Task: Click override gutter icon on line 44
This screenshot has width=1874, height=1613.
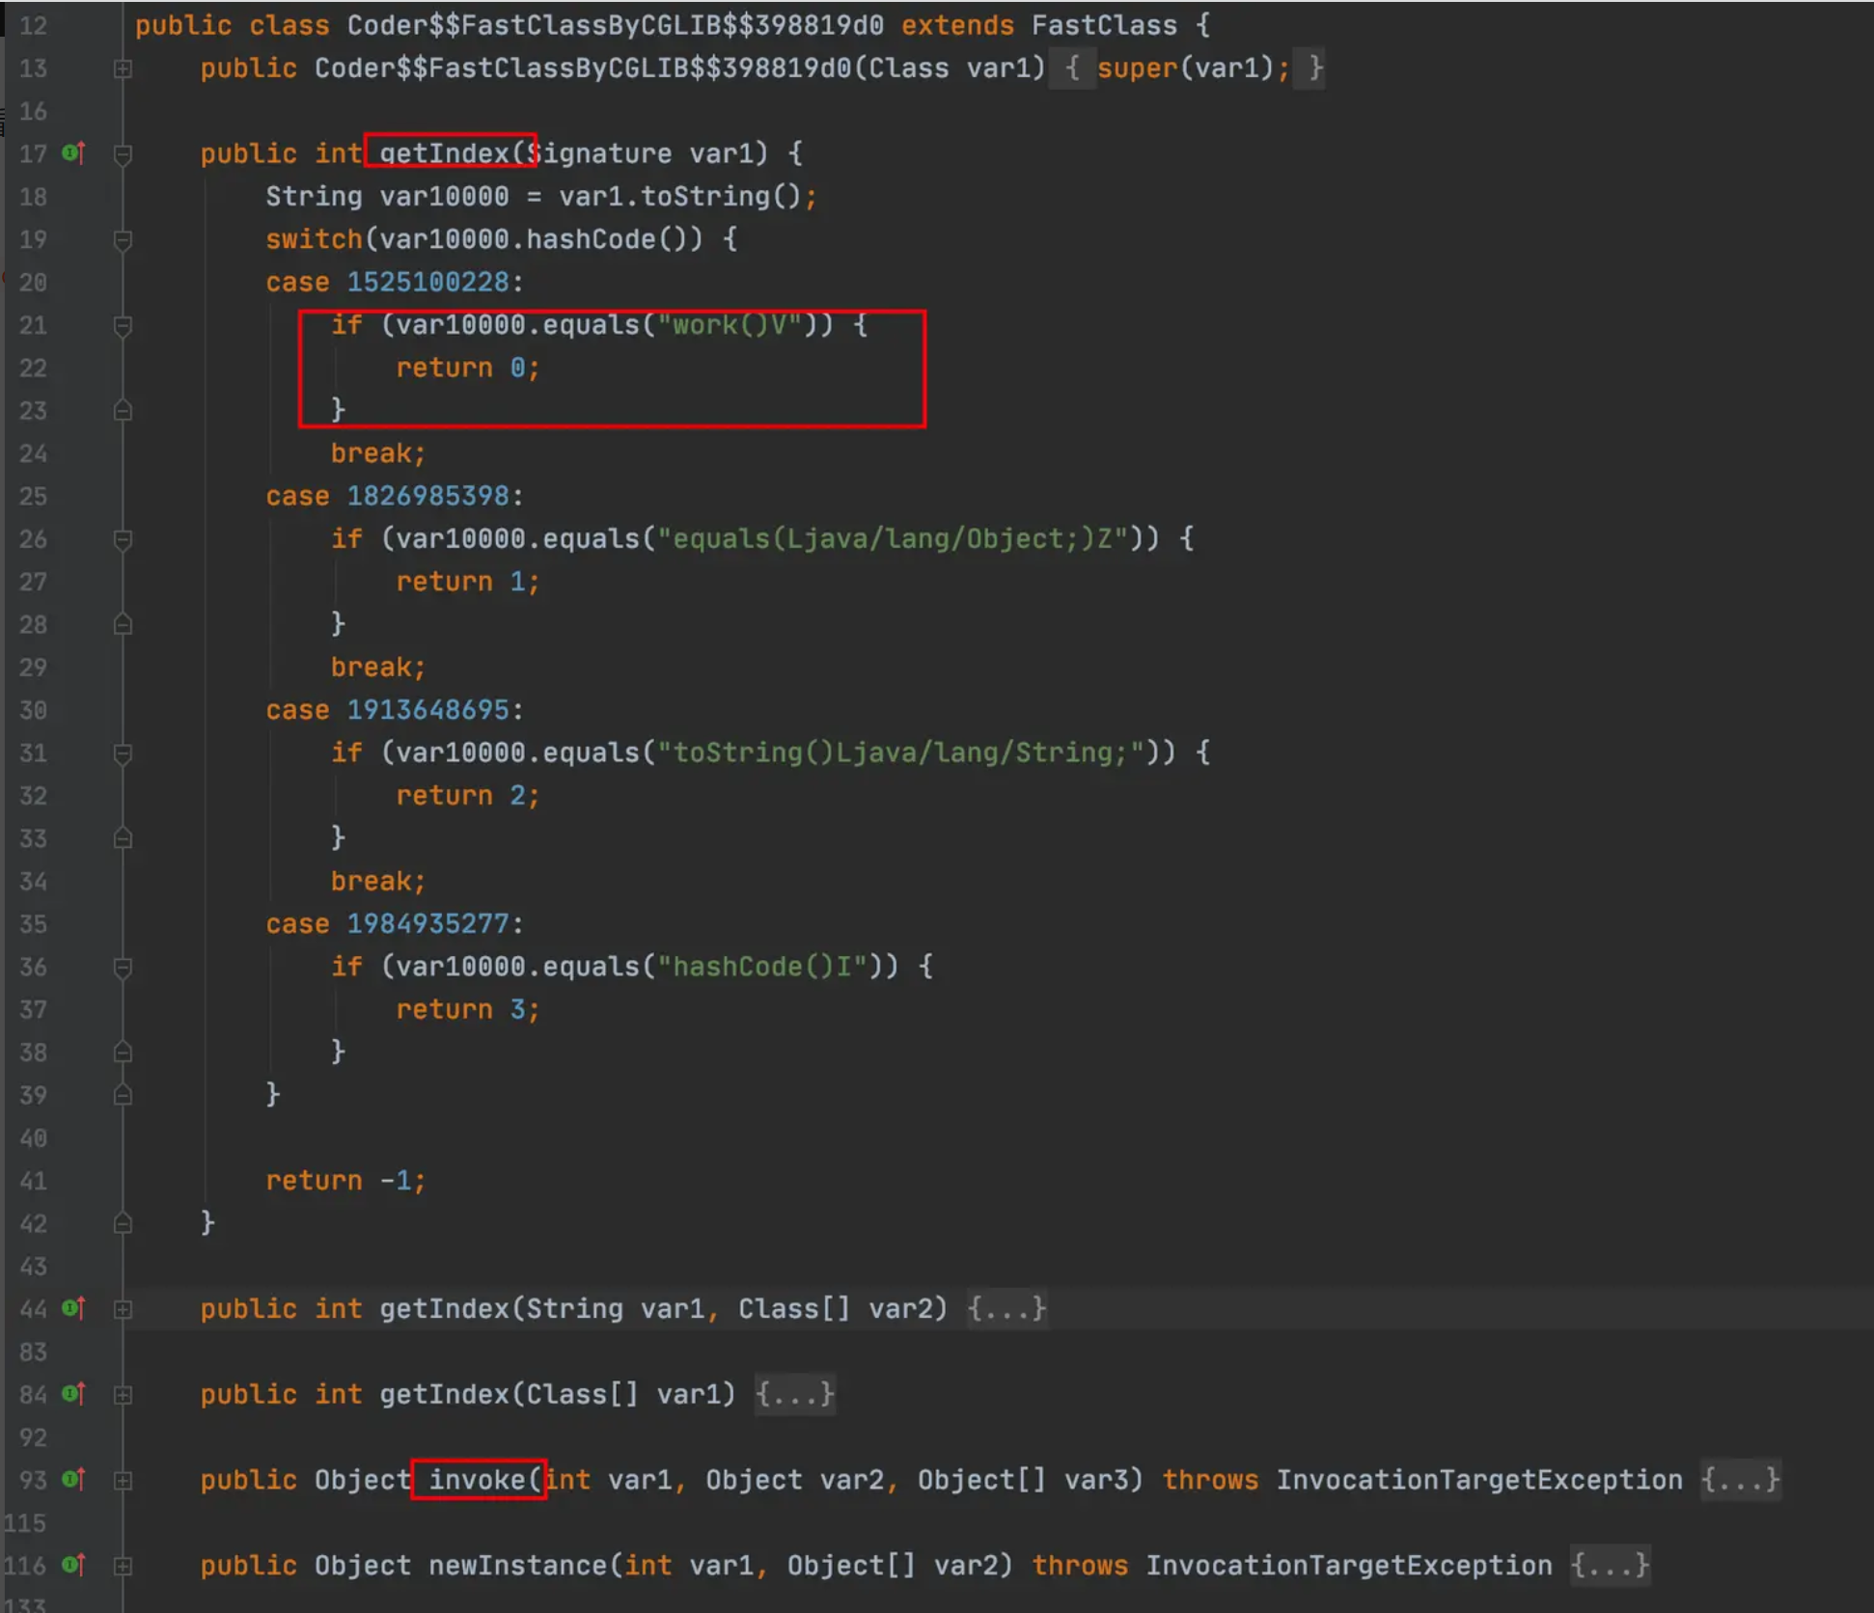Action: 73,1307
